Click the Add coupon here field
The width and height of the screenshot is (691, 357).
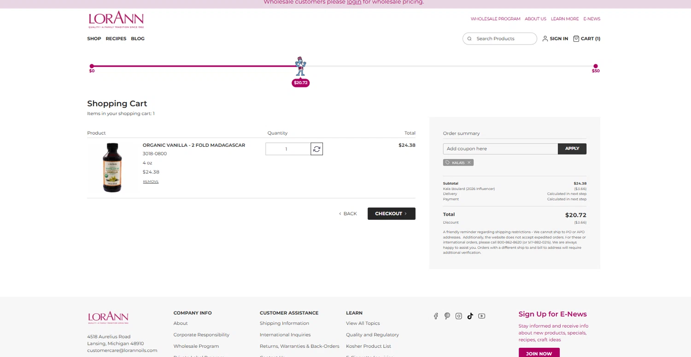500,149
